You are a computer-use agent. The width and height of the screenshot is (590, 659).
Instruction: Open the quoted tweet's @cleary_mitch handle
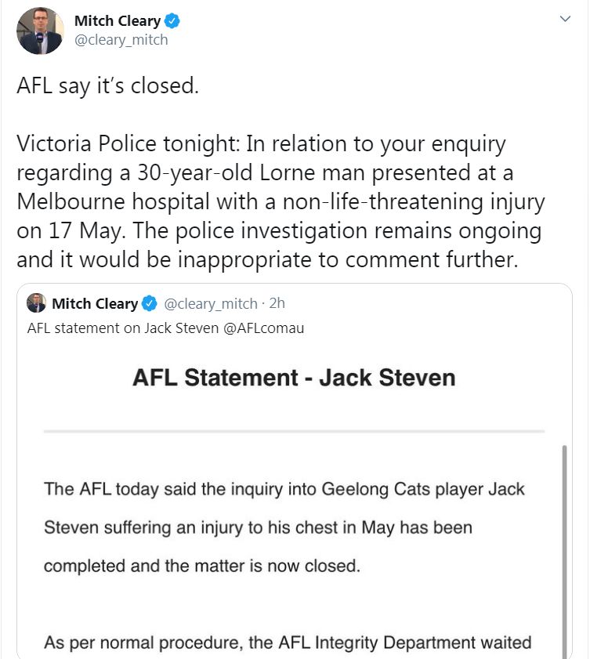pyautogui.click(x=211, y=303)
